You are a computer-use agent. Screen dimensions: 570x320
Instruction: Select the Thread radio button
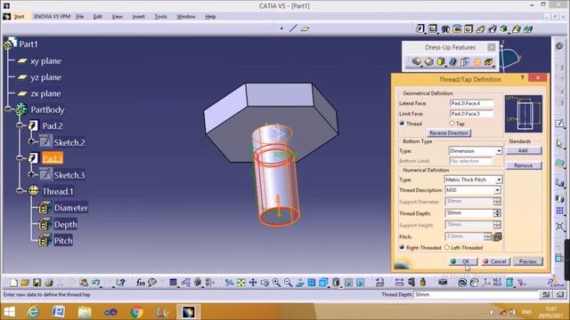point(402,124)
